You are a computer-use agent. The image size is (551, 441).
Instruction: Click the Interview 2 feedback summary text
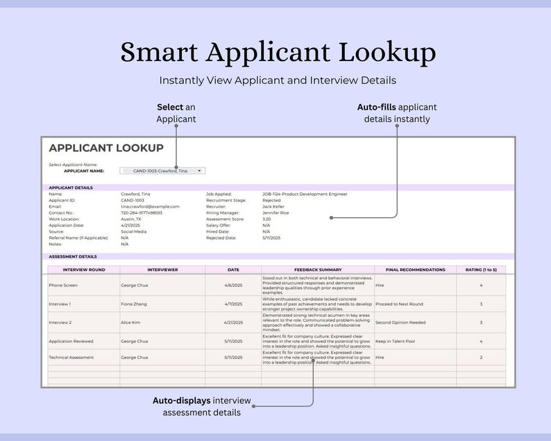316,322
